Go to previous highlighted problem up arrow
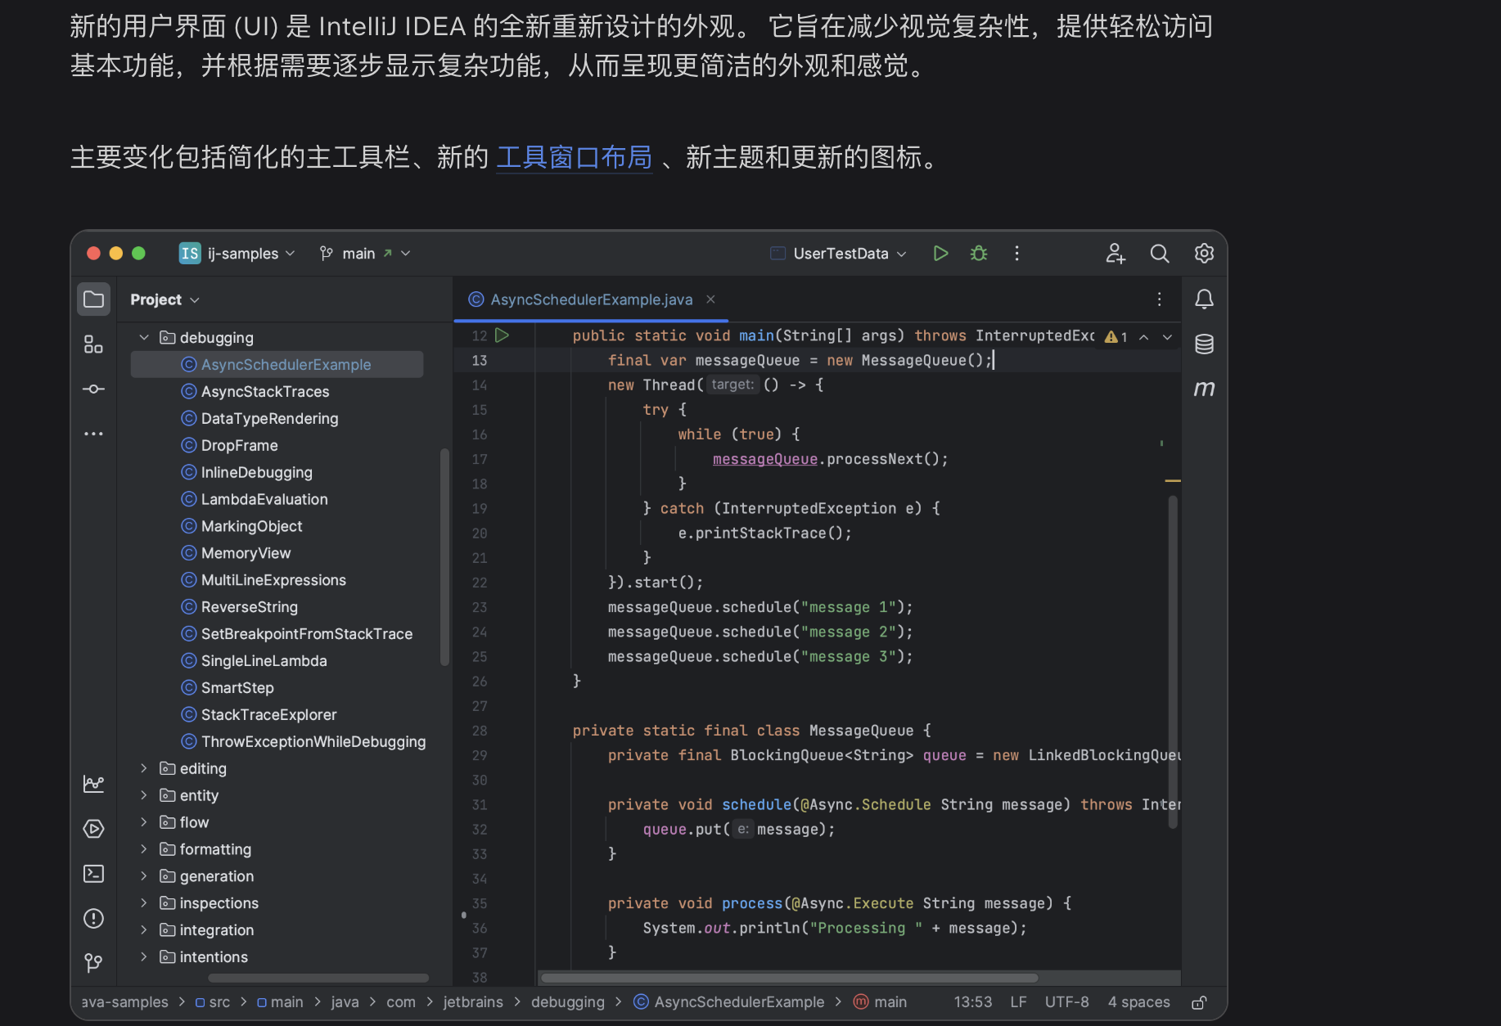The width and height of the screenshot is (1501, 1026). tap(1143, 337)
